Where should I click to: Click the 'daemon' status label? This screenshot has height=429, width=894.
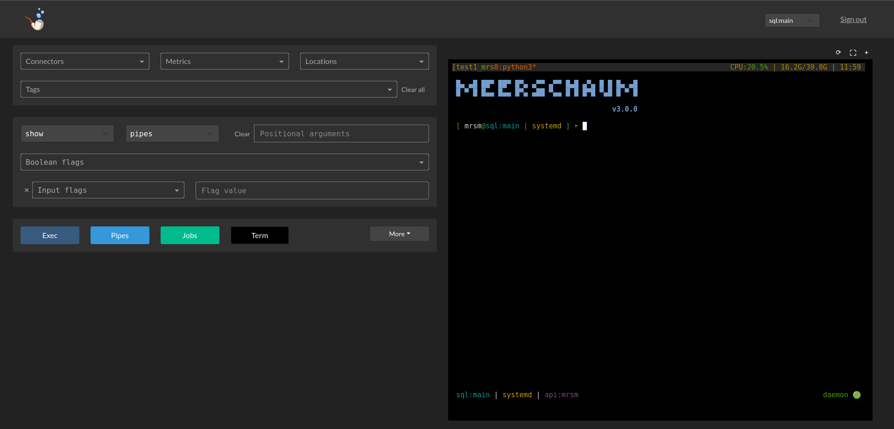[x=836, y=395]
